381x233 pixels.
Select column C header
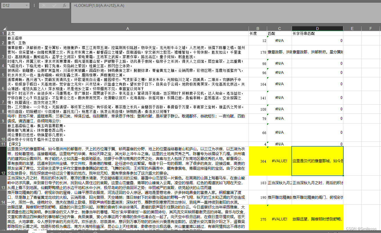pos(279,29)
